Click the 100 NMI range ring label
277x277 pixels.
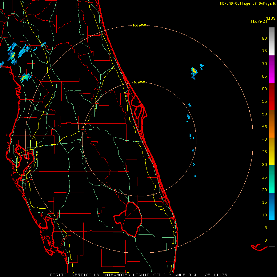pyautogui.click(x=139, y=26)
